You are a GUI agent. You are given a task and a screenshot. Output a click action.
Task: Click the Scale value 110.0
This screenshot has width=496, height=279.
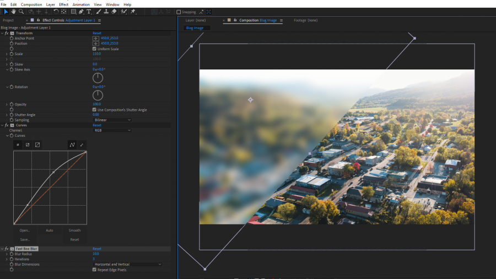coord(96,54)
